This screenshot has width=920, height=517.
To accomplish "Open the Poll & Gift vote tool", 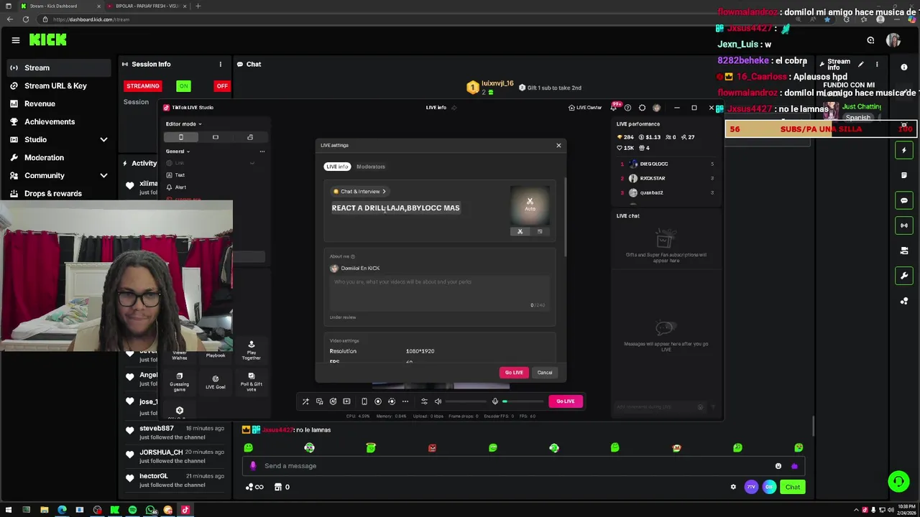I will tap(252, 381).
